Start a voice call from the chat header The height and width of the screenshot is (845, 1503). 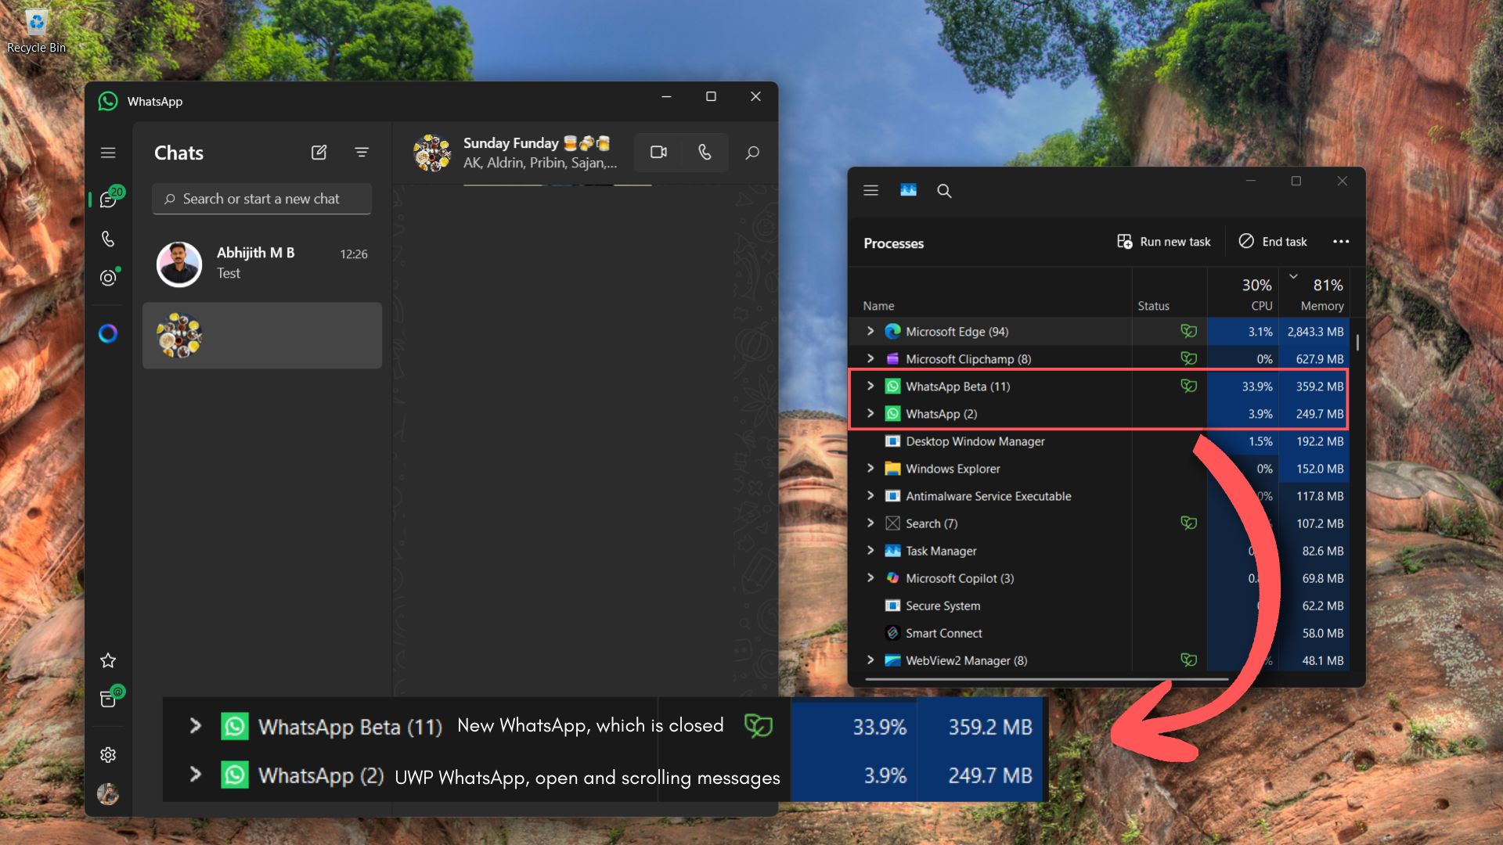click(704, 153)
